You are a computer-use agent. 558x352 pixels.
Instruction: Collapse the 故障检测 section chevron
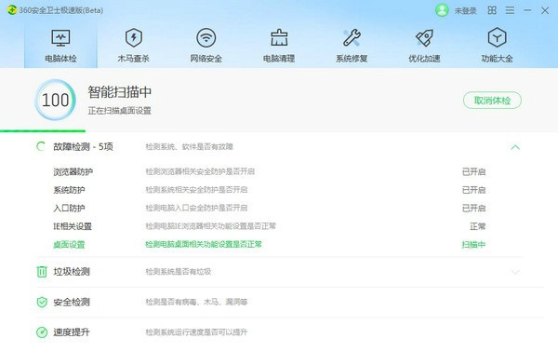(515, 147)
